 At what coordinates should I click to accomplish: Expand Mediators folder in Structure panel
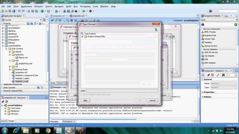(5, 111)
